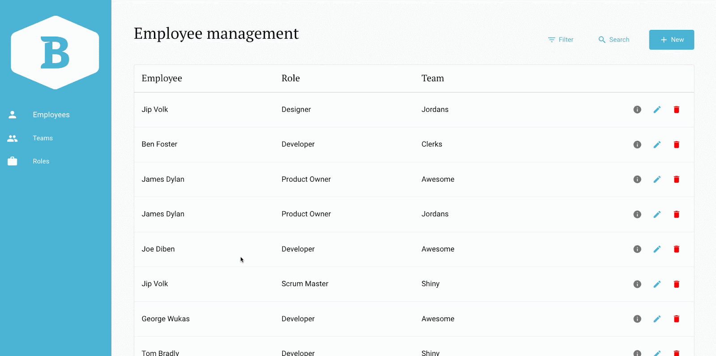Delete the Jip Volk Designer row
Image resolution: width=716 pixels, height=356 pixels.
(x=677, y=109)
